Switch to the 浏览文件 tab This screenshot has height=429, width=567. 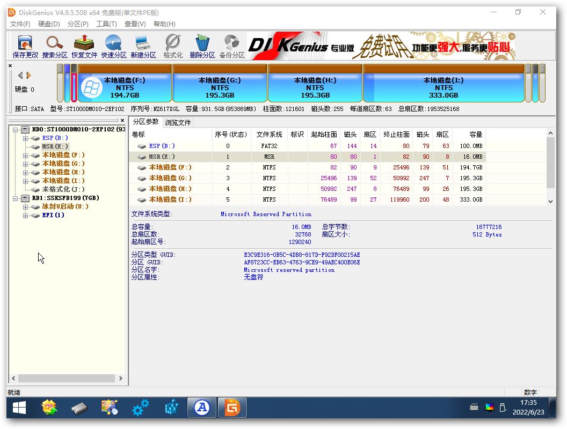click(x=178, y=122)
